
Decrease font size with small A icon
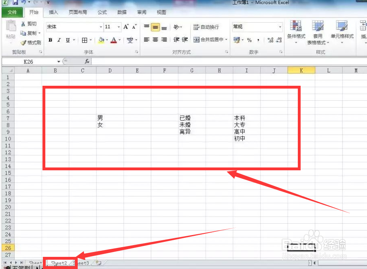(134, 27)
